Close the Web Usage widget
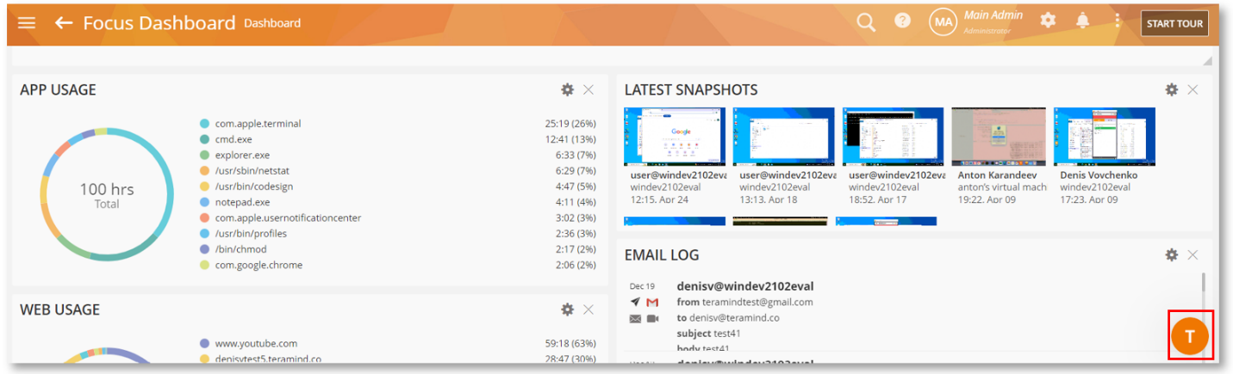Viewport: 1233px width, 374px height. 588,310
